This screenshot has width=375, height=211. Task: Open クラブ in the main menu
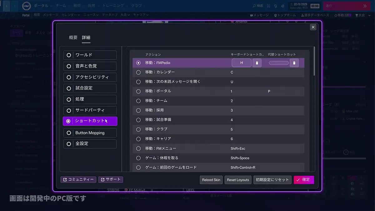(136, 6)
